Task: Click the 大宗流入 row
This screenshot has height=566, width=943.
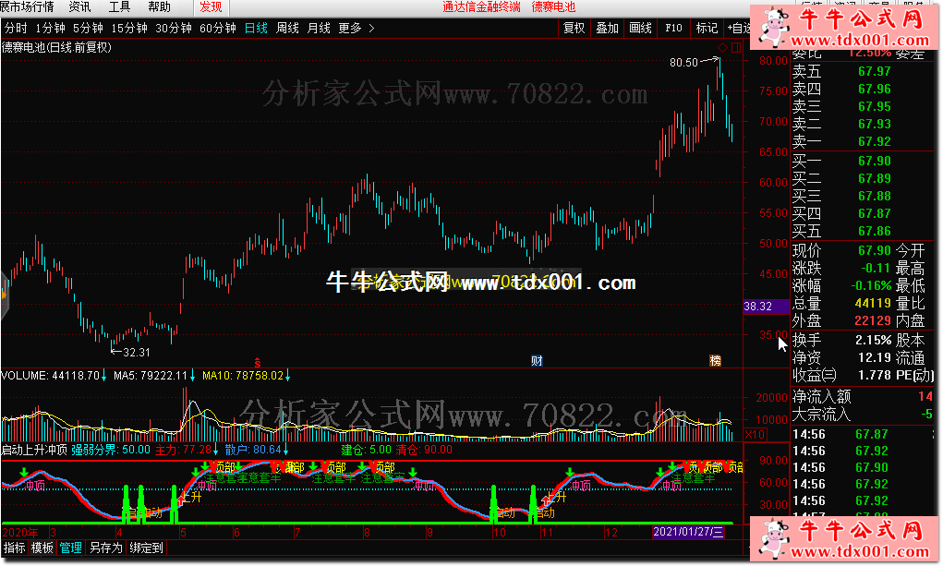Action: pos(862,414)
